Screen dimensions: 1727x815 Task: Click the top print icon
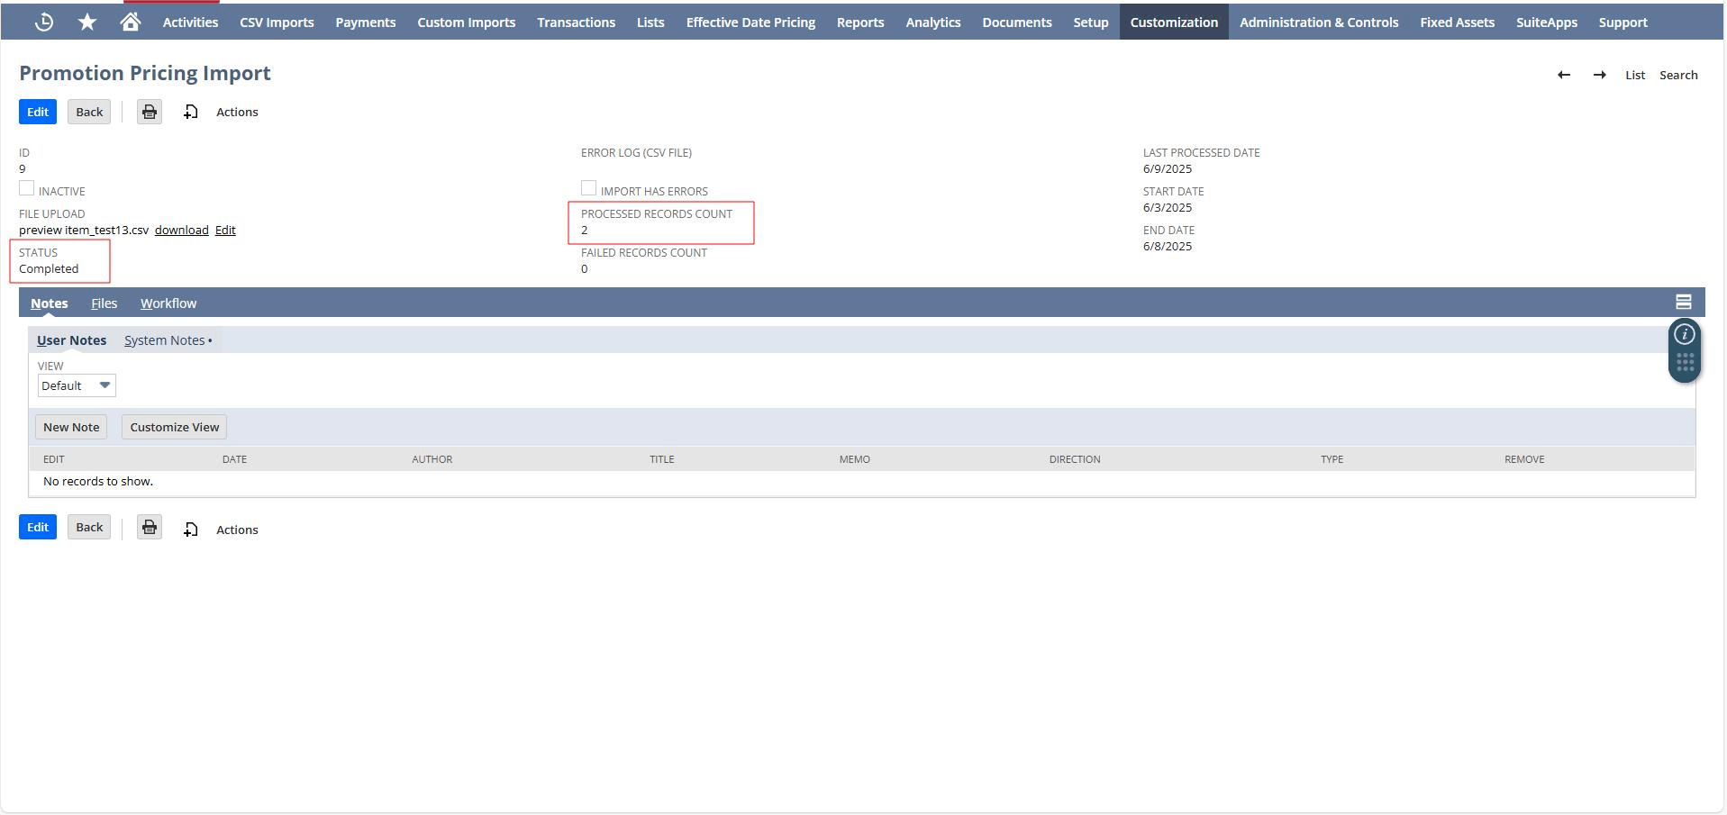tap(150, 112)
